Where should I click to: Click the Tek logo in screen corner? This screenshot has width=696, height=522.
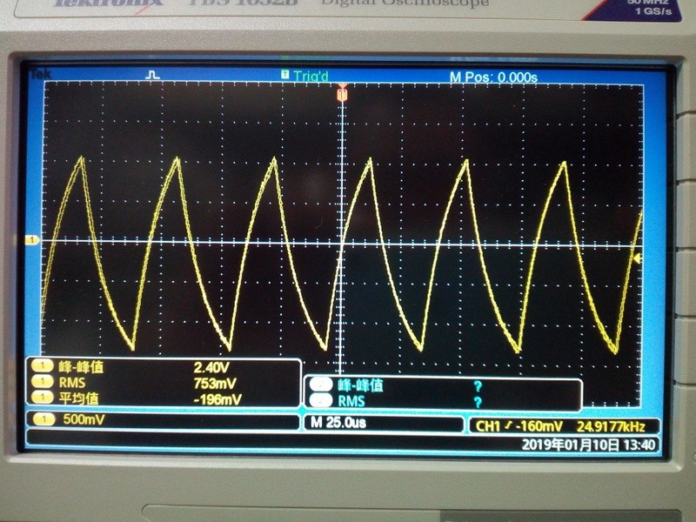pos(40,75)
